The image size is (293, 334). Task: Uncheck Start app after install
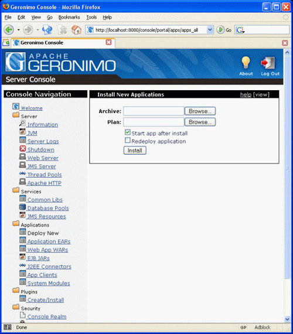pyautogui.click(x=127, y=132)
